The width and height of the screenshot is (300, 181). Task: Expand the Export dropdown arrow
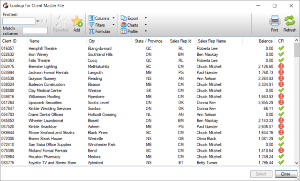(x=146, y=18)
